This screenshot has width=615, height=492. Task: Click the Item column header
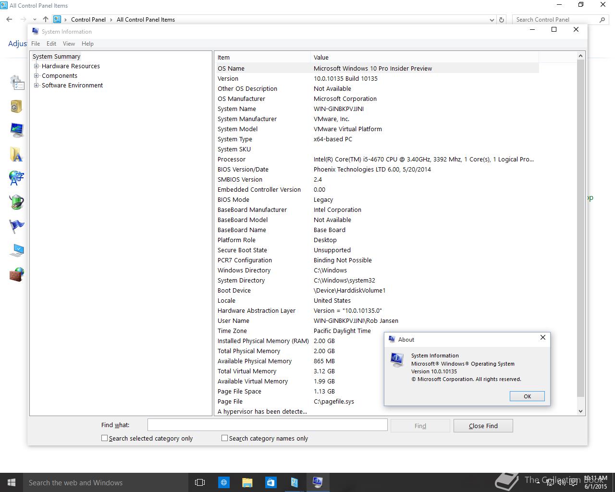(x=262, y=57)
